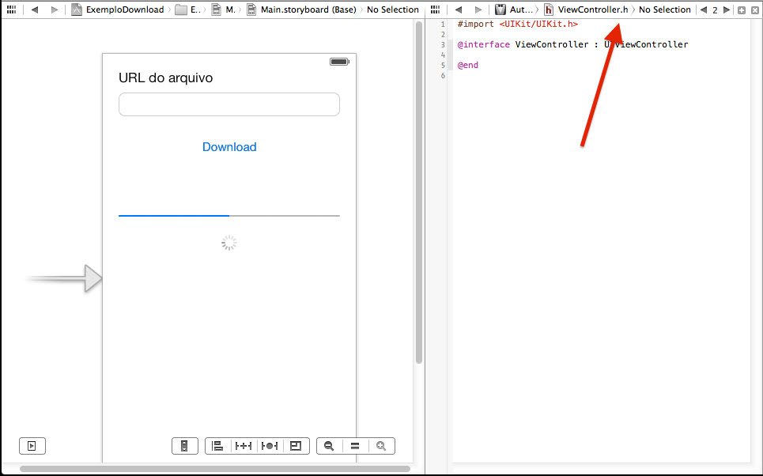Viewport: 763px width, 476px height.
Task: Add a new assistant editor pane
Action: (741, 9)
